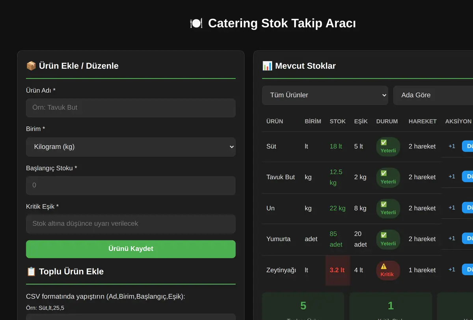Select the Yumurta product name cell
473x320 pixels.
click(278, 239)
